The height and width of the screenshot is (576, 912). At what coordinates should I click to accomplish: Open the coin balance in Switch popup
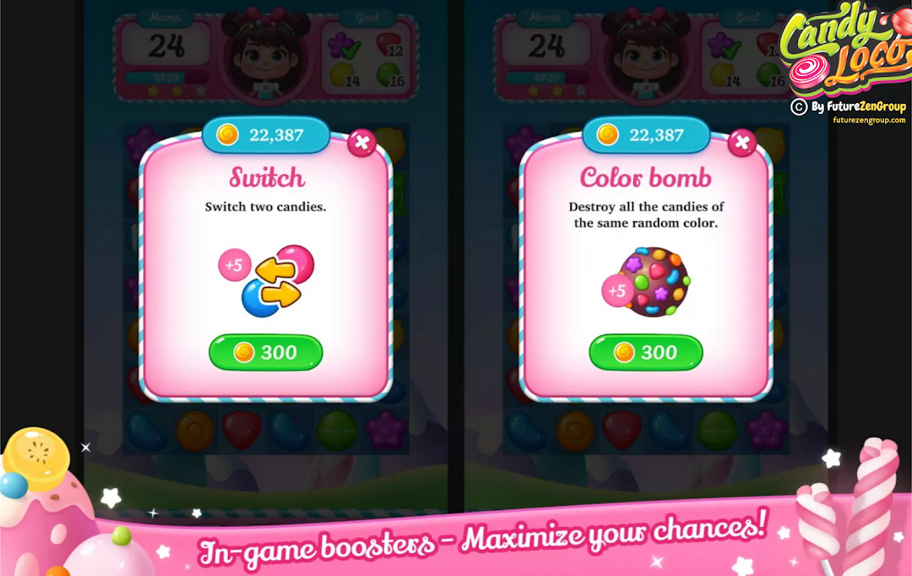tap(266, 135)
